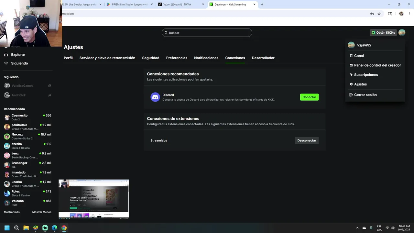Click the Chrome profile avatar

[x=401, y=14]
